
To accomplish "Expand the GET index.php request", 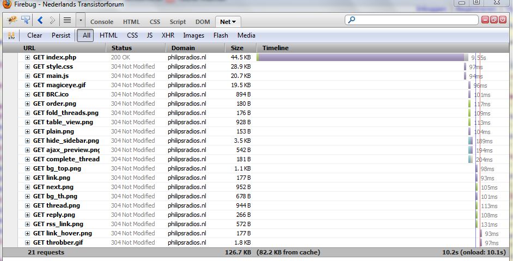I will (x=27, y=57).
